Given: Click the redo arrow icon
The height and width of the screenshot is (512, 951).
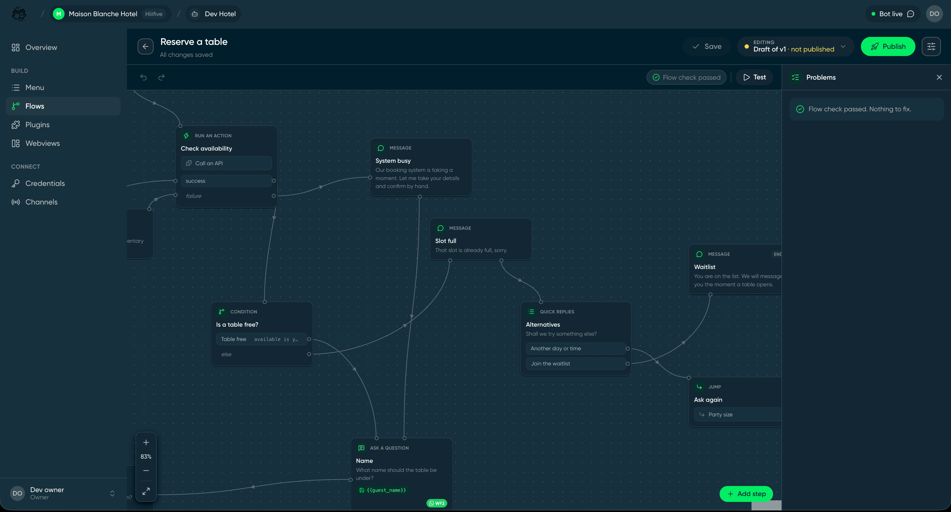Looking at the screenshot, I should tap(161, 77).
